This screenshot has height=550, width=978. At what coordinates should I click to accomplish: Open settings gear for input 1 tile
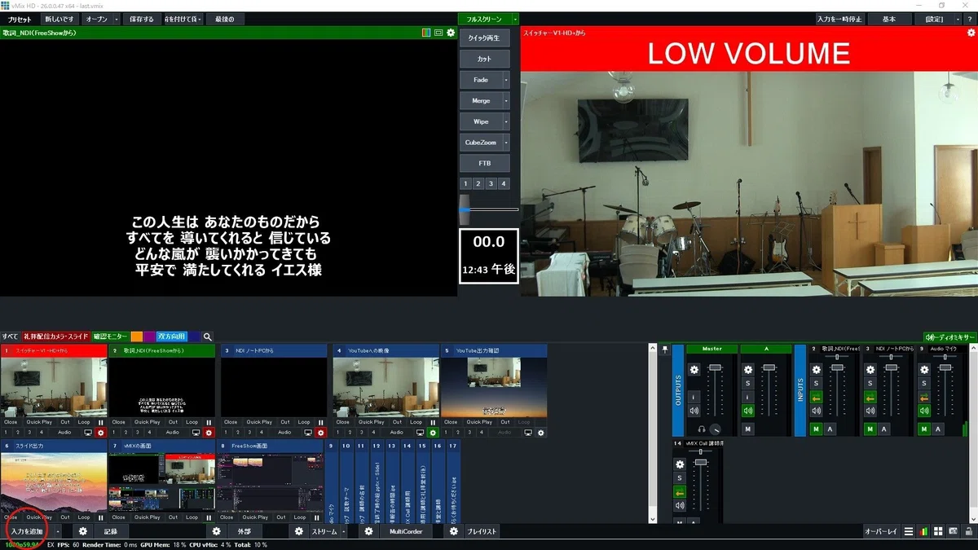point(102,433)
